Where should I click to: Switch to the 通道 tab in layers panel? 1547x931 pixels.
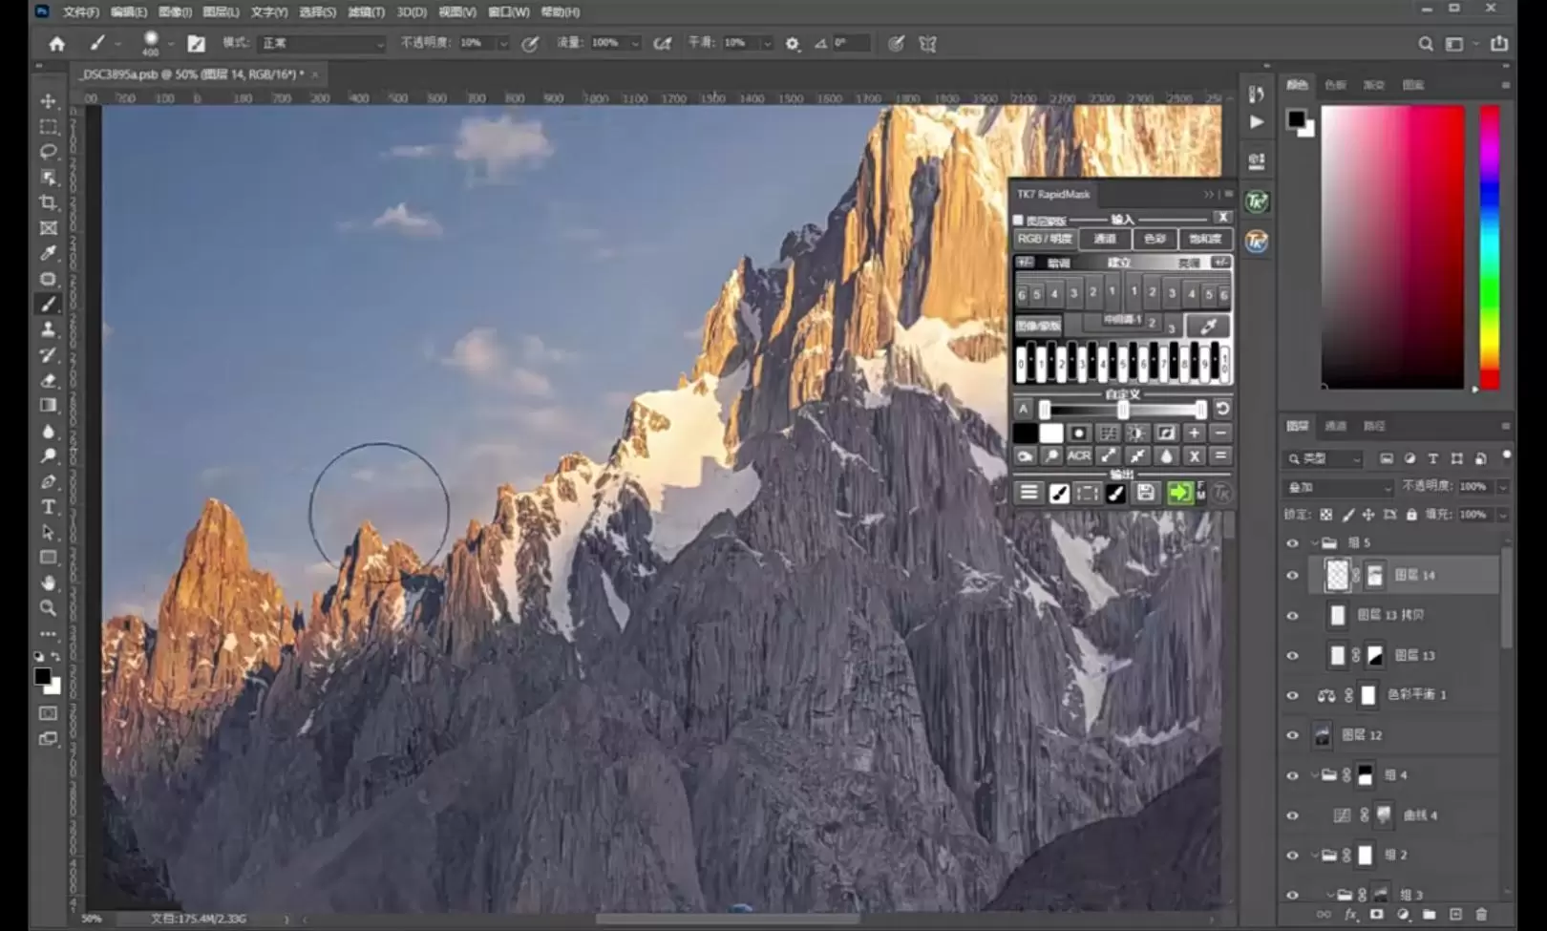click(1335, 426)
